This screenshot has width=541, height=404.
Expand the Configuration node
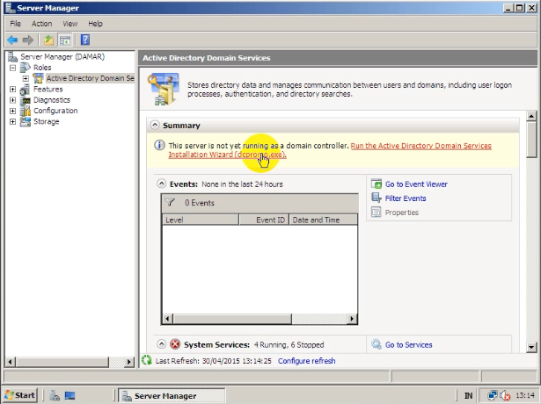coord(13,111)
